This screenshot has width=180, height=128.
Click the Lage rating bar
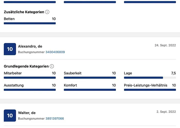pyautogui.click(x=150, y=78)
